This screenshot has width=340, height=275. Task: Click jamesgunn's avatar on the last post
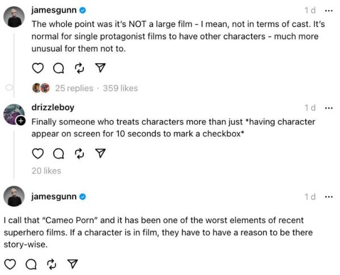coord(14,196)
